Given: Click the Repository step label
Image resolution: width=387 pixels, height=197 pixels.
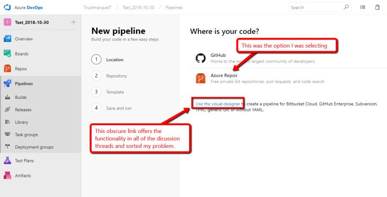Looking at the screenshot, I should click(x=117, y=76).
